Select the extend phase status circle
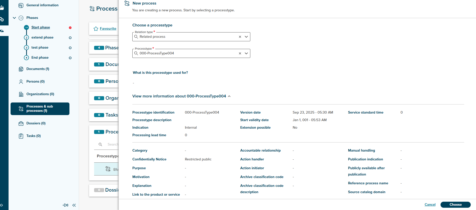The width and height of the screenshot is (476, 210). 70,38
